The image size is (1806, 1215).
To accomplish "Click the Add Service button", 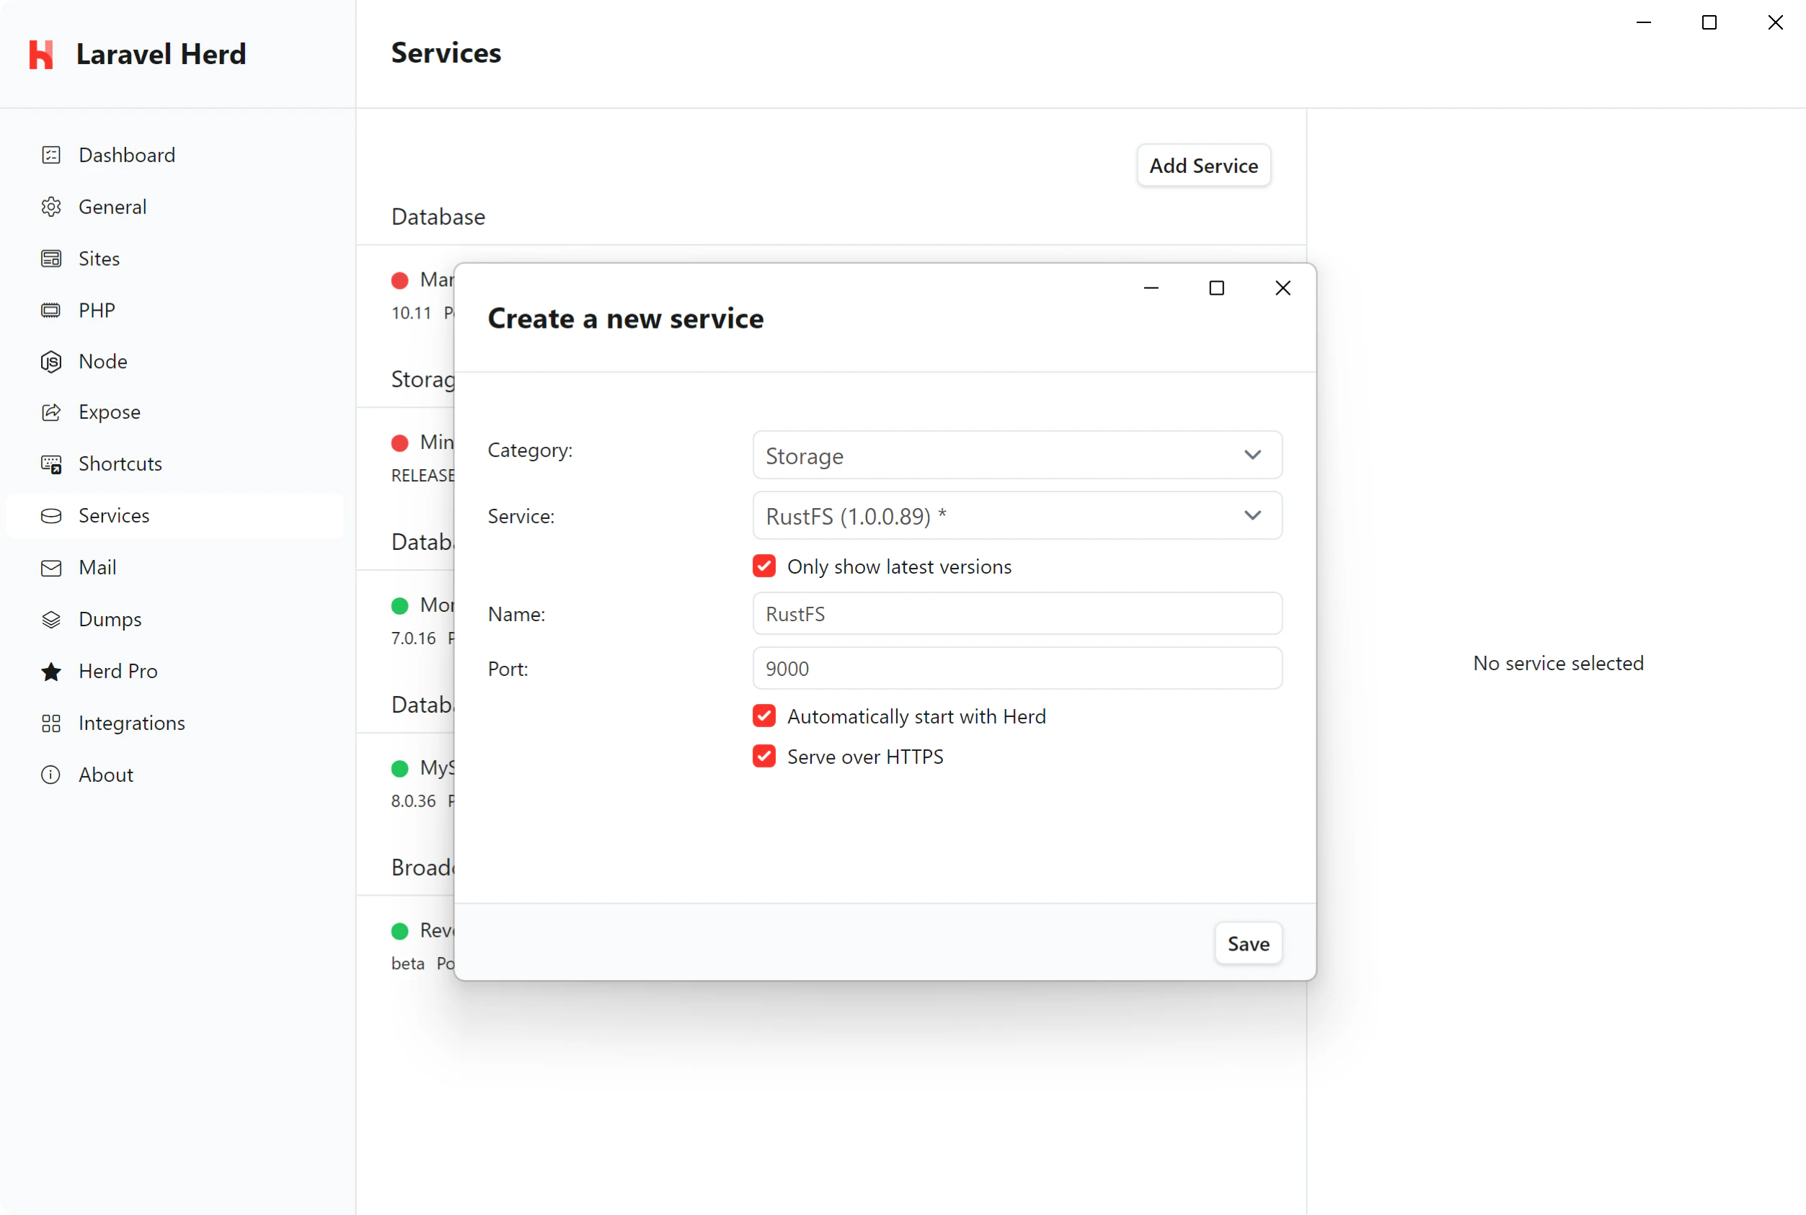I will pyautogui.click(x=1203, y=165).
